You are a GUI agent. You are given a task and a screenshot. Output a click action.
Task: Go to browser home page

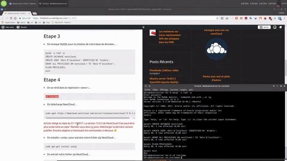(x=15, y=18)
